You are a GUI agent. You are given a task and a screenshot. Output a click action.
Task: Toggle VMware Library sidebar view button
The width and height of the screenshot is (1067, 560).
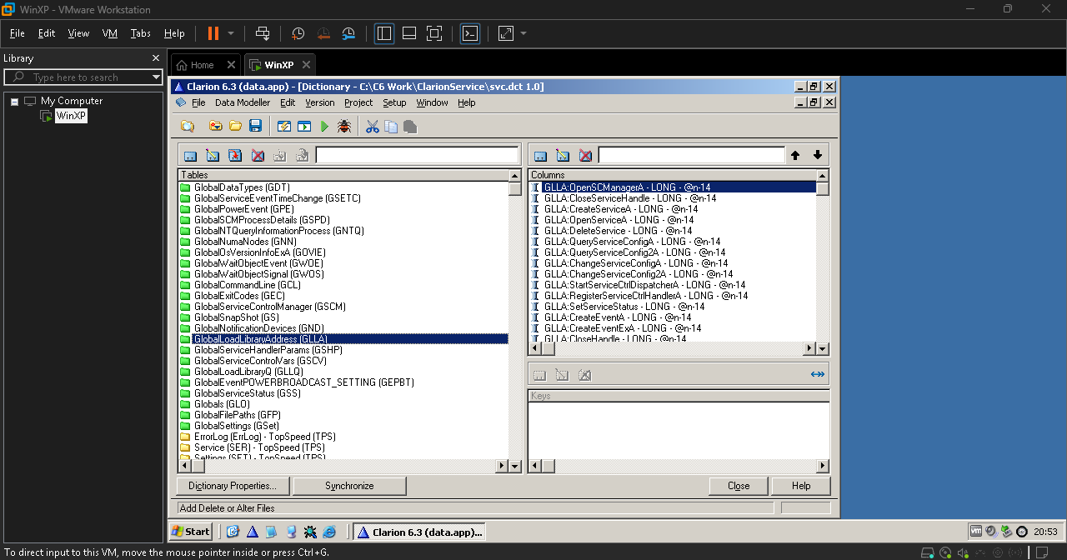pyautogui.click(x=384, y=33)
